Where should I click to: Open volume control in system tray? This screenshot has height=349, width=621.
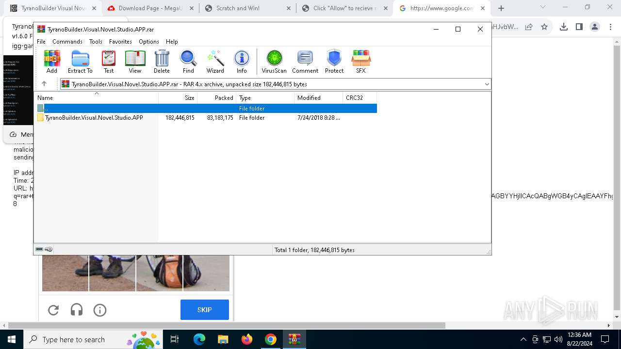tap(558, 339)
